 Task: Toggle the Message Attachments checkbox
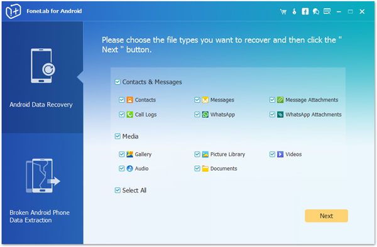pos(272,100)
